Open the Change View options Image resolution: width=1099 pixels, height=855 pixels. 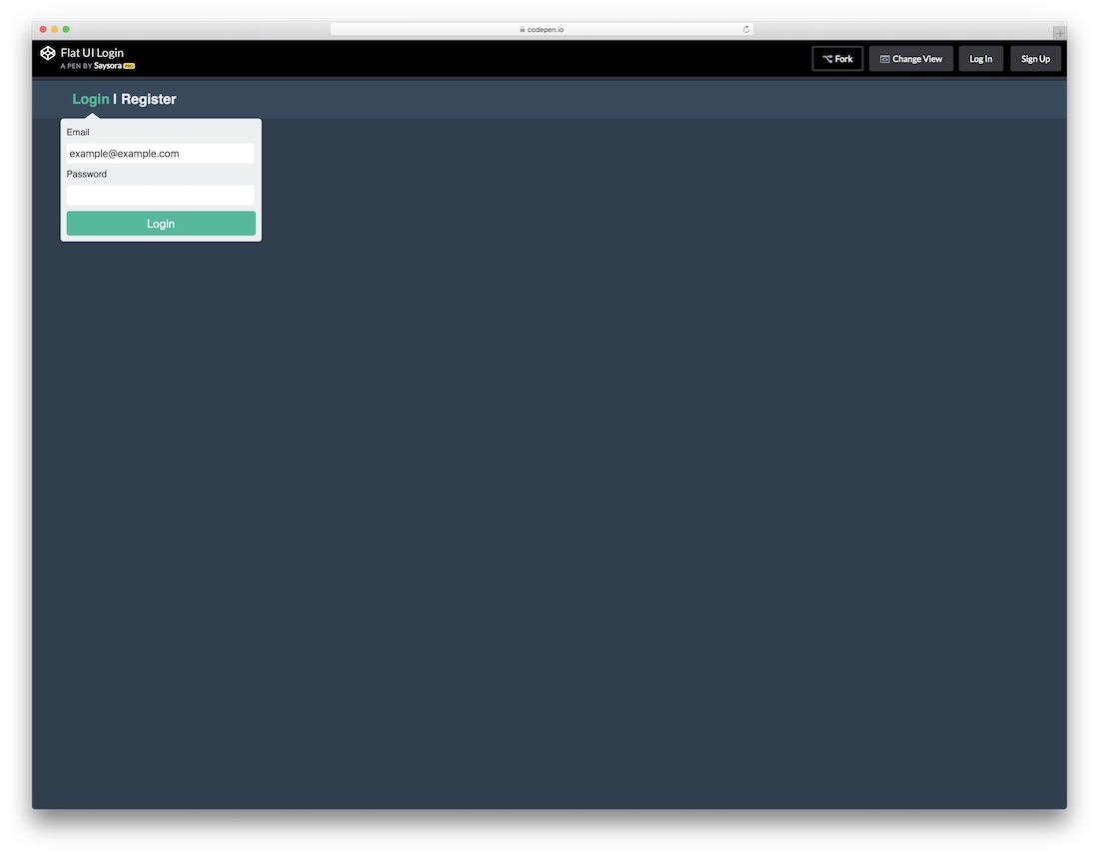point(911,59)
